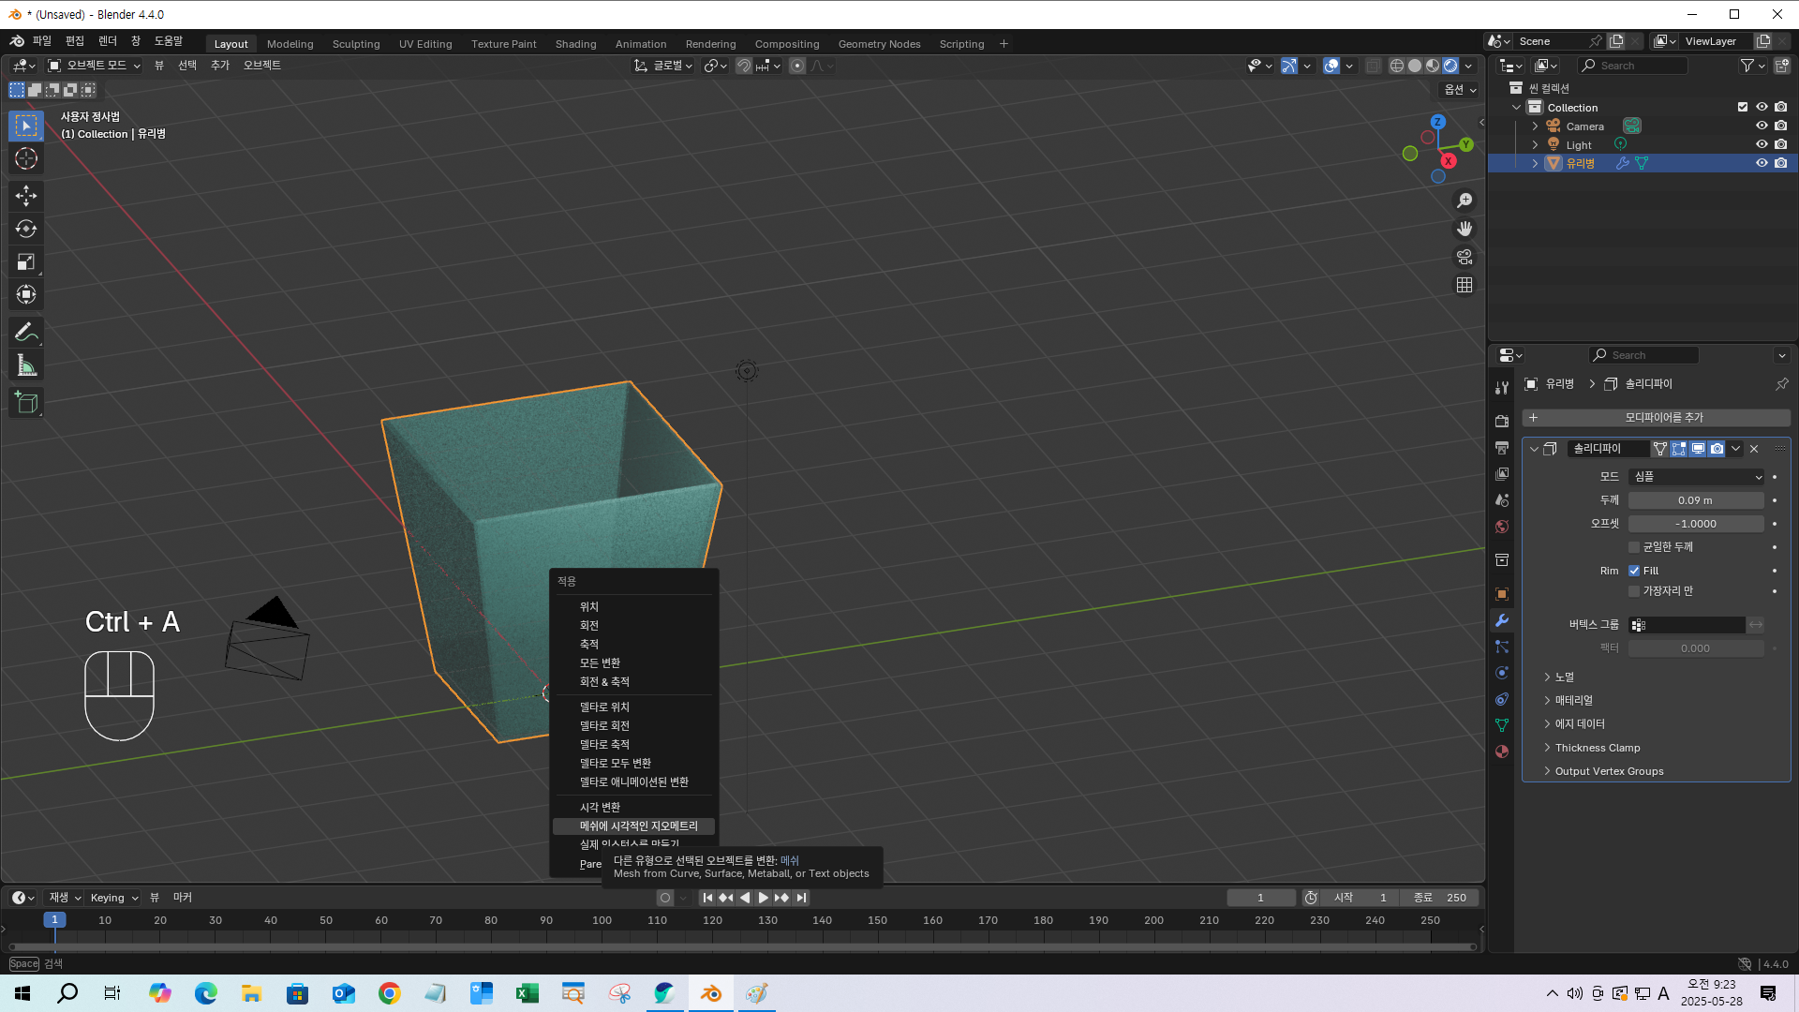Select the Rotate tool icon
This screenshot has height=1012, width=1799.
click(x=26, y=229)
